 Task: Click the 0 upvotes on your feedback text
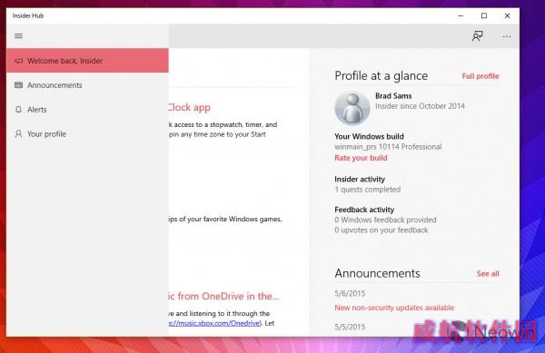click(x=381, y=230)
